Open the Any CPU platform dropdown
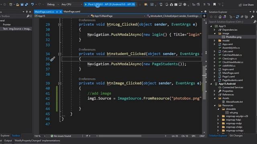The width and height of the screenshot is (257, 144). click(71, 4)
